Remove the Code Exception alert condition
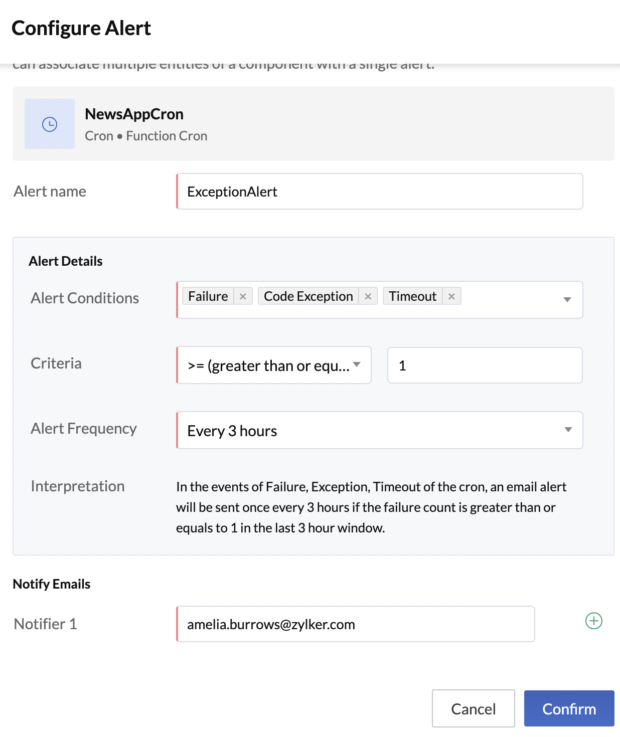Screen dimensions: 620x737 click(x=368, y=296)
